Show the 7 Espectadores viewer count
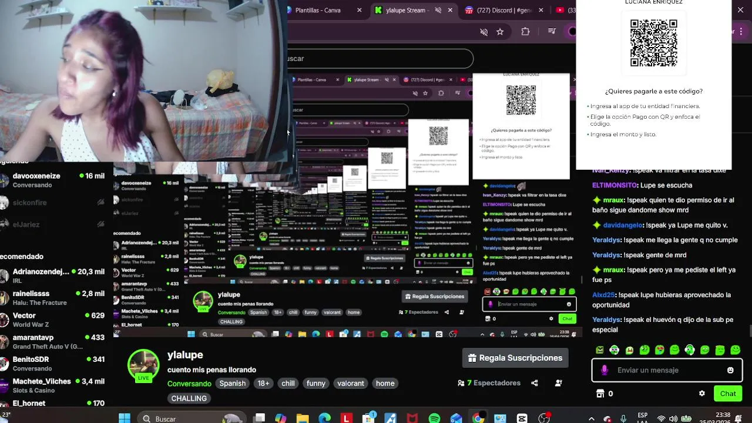 click(489, 383)
